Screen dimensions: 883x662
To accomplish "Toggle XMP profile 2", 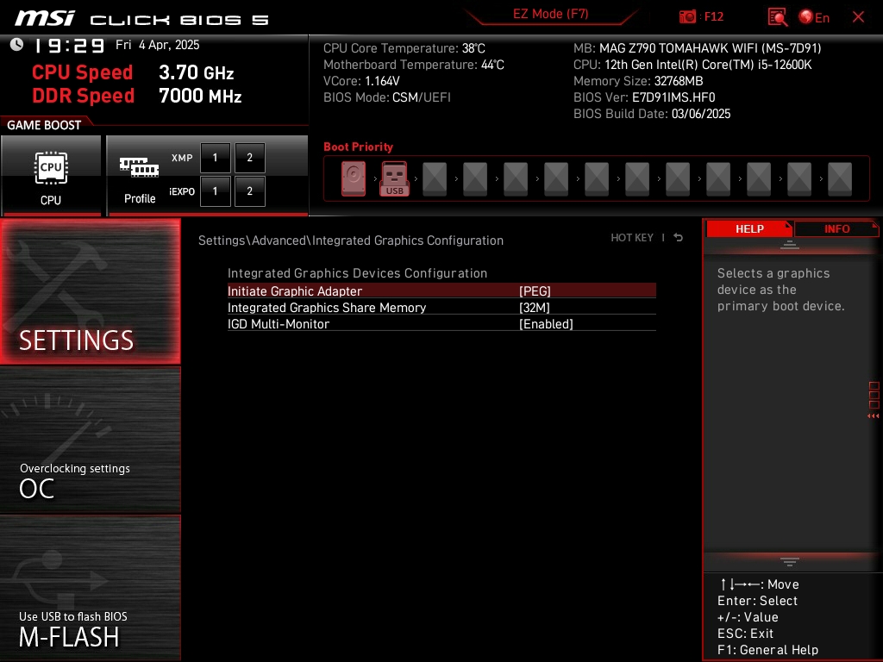I will 250,159.
